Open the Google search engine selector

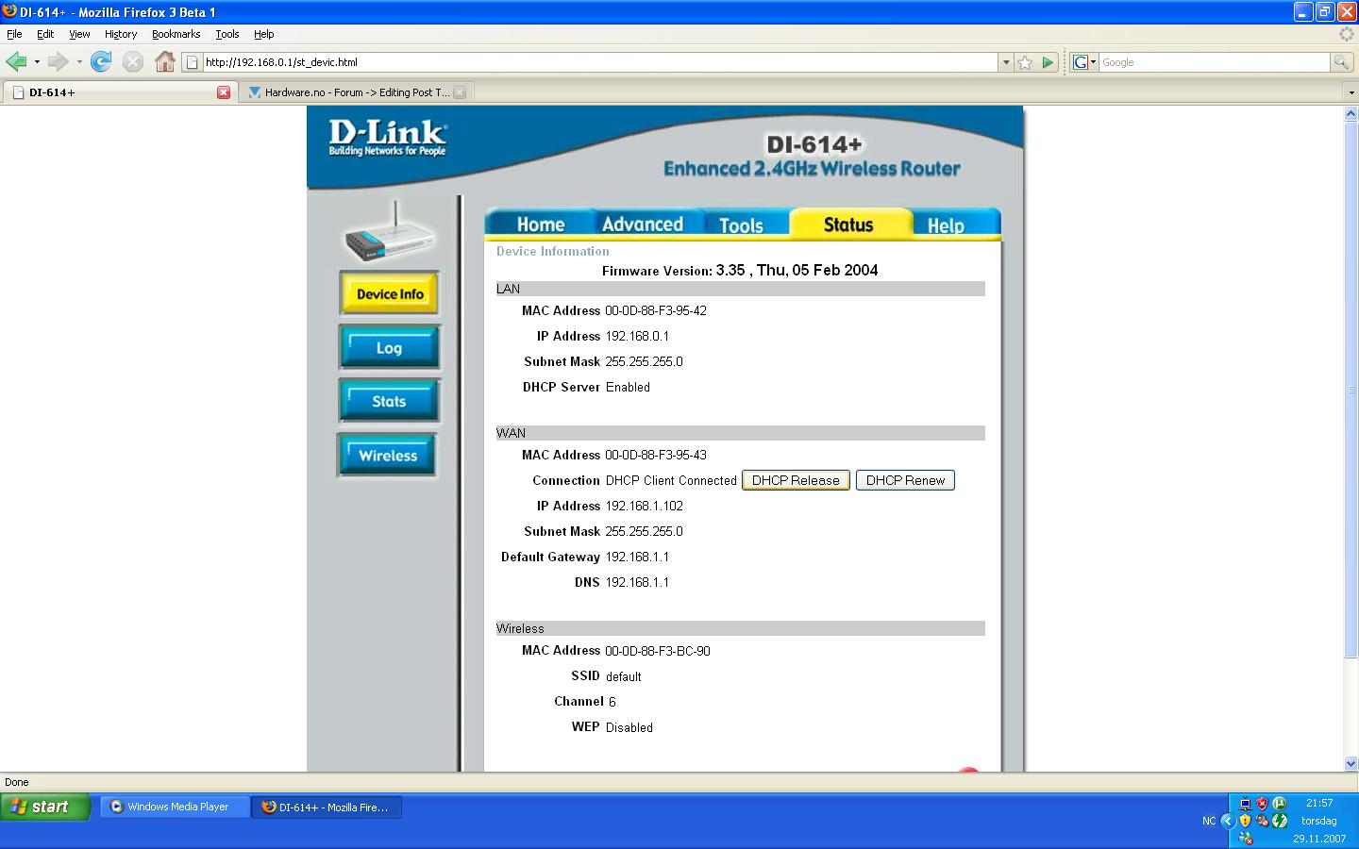point(1084,62)
